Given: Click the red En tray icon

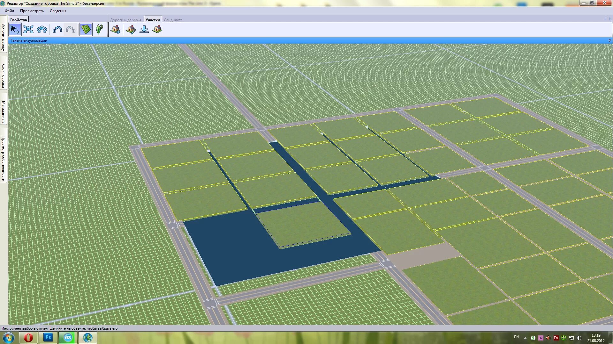Looking at the screenshot, I should click(x=556, y=338).
